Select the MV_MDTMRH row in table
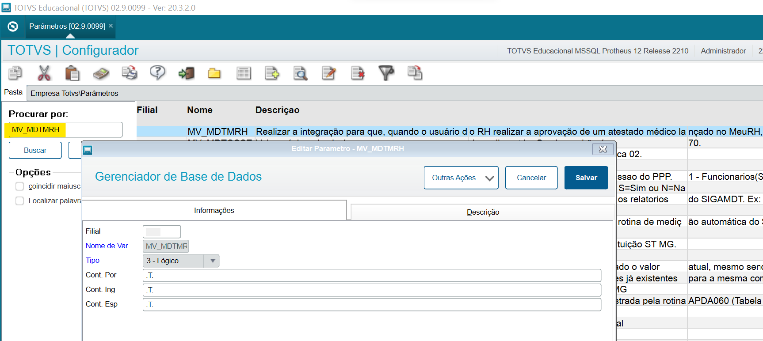This screenshot has width=763, height=341. coord(450,132)
